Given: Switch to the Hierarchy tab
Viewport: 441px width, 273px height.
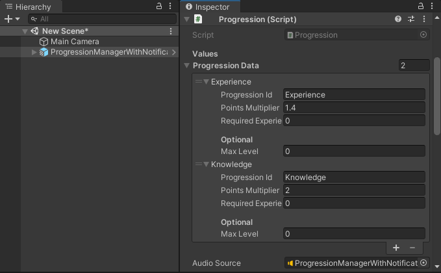Looking at the screenshot, I should 31,6.
